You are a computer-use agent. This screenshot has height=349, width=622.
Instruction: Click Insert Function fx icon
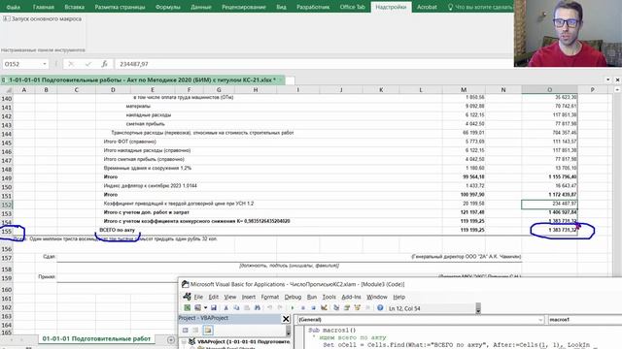[104, 64]
